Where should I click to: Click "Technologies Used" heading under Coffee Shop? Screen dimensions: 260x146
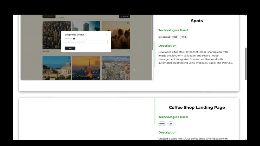(173, 117)
